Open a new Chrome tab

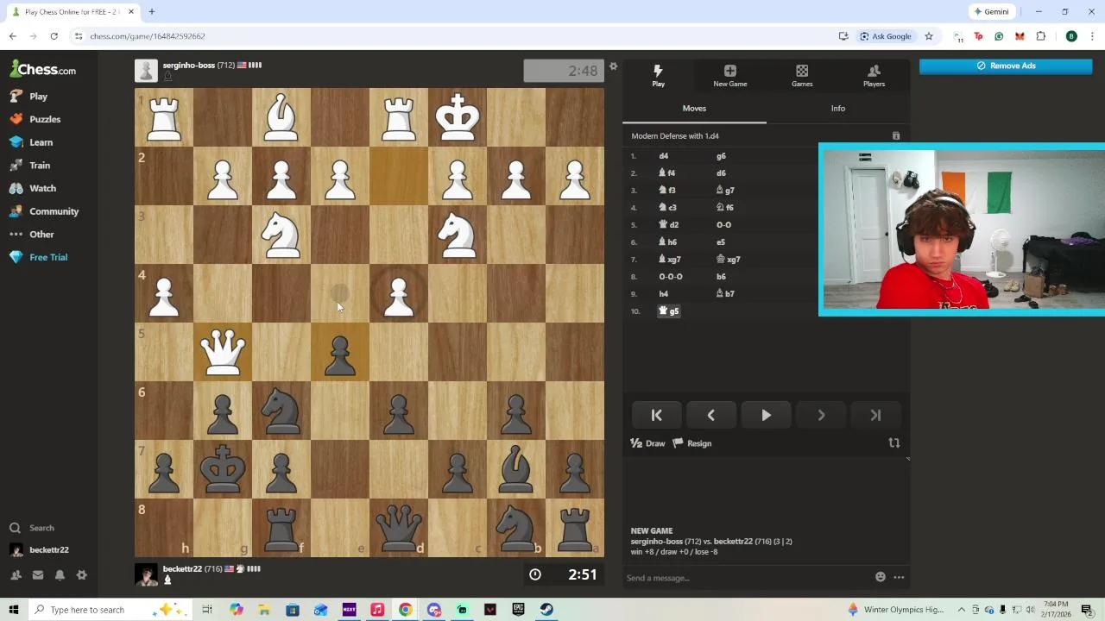click(151, 12)
